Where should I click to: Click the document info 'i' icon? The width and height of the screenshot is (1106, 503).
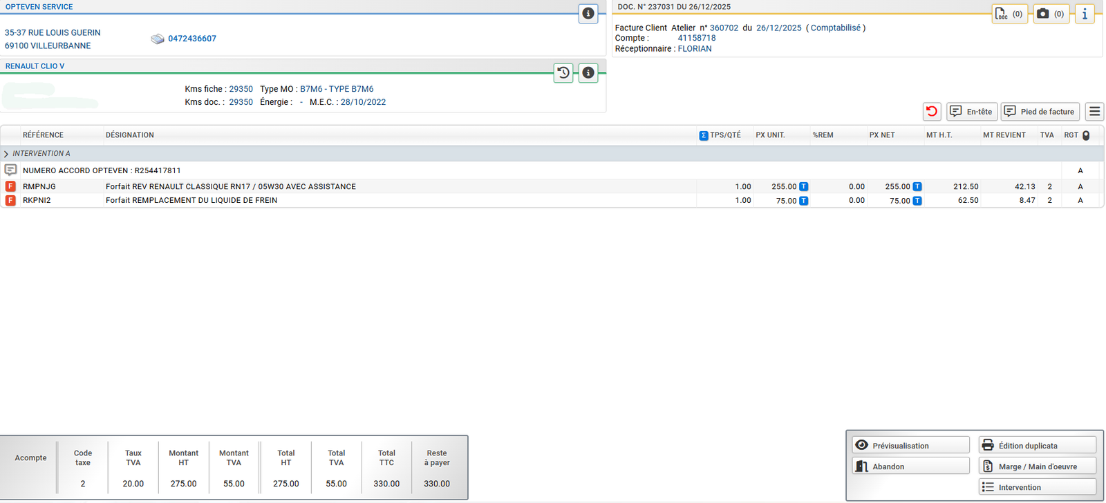coord(1085,14)
